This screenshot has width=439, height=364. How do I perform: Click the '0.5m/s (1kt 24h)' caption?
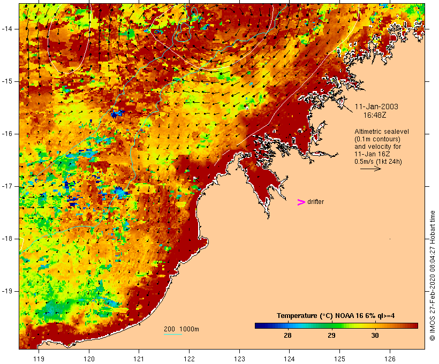[x=379, y=162]
